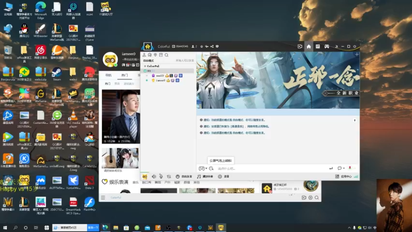The width and height of the screenshot is (412, 232).
Task: Open File Explorer from the taskbar
Action: click(x=115, y=227)
